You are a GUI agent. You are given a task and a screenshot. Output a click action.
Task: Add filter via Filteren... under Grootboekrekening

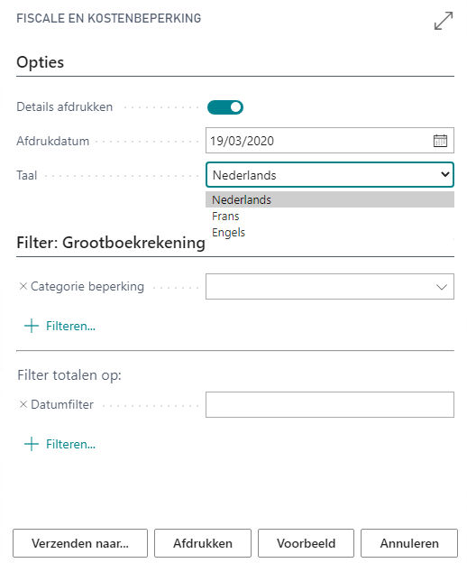coord(70,326)
